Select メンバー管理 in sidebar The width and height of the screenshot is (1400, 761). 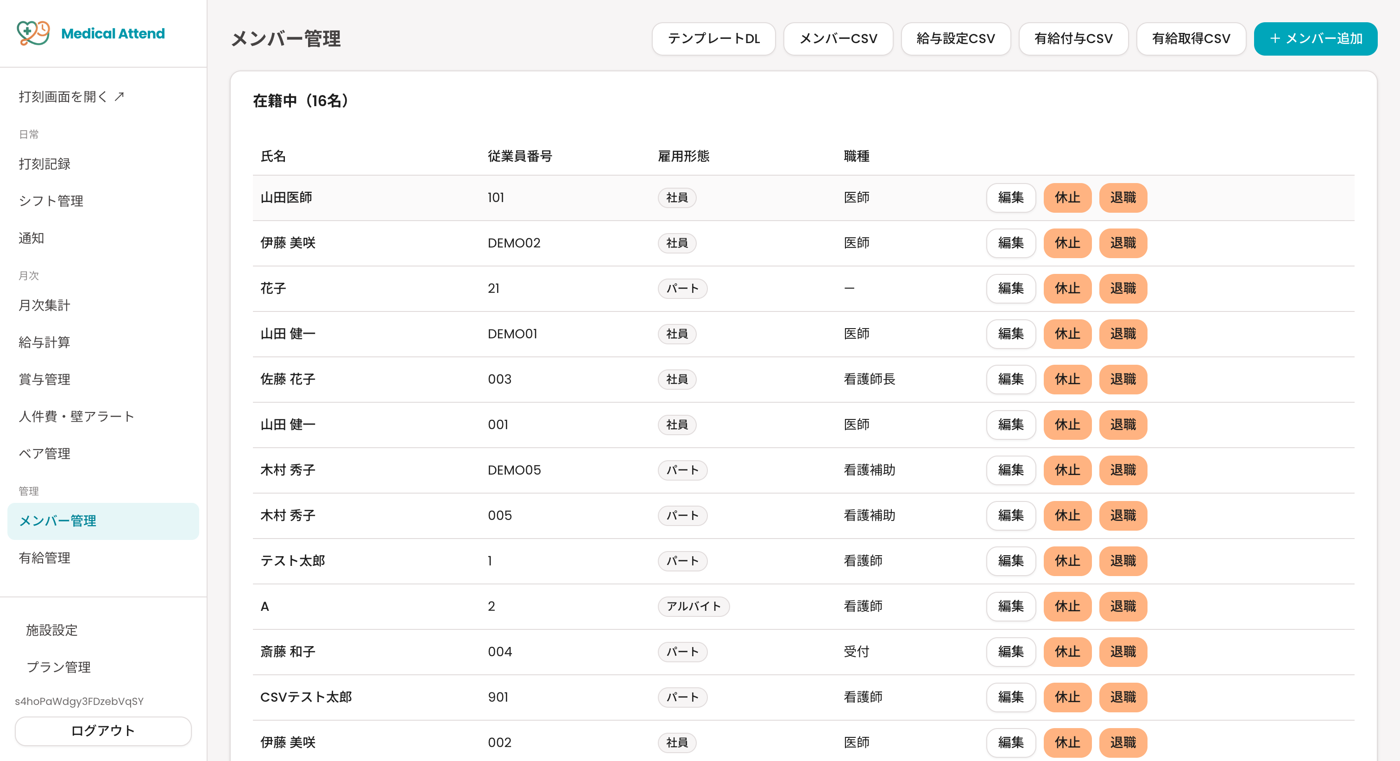[103, 521]
